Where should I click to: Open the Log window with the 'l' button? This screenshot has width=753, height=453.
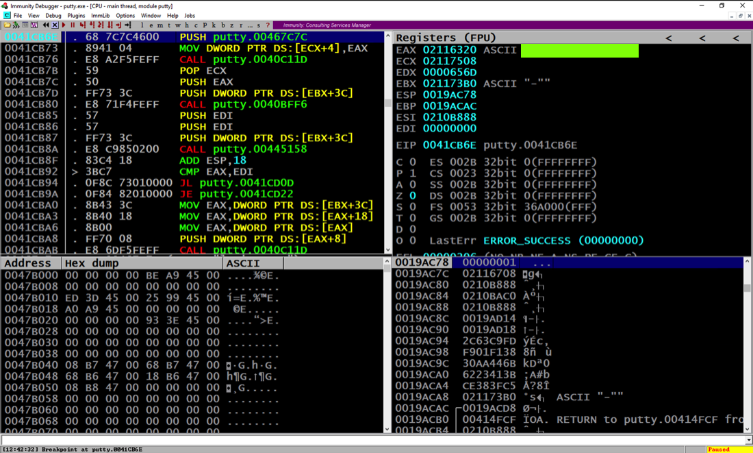142,25
